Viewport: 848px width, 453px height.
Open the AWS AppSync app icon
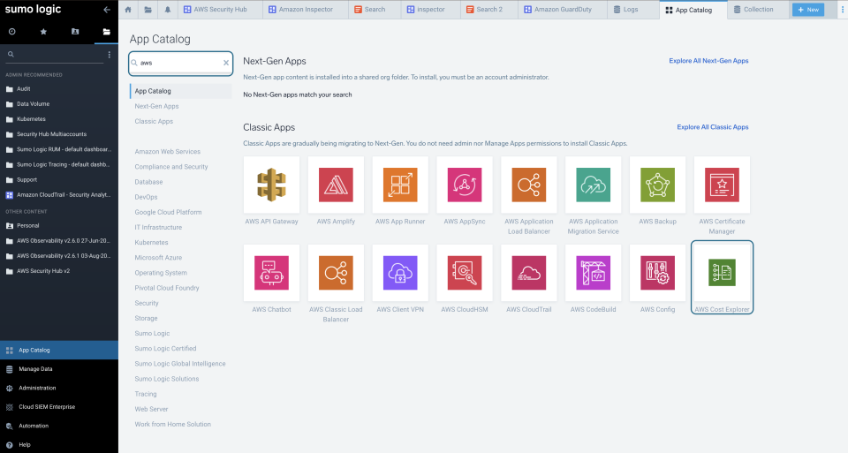point(465,185)
